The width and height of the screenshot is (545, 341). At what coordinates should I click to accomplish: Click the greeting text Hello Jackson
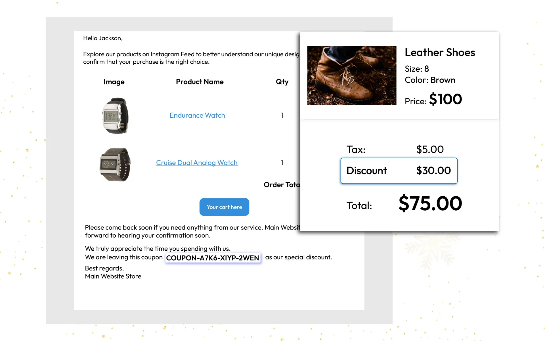pos(102,38)
